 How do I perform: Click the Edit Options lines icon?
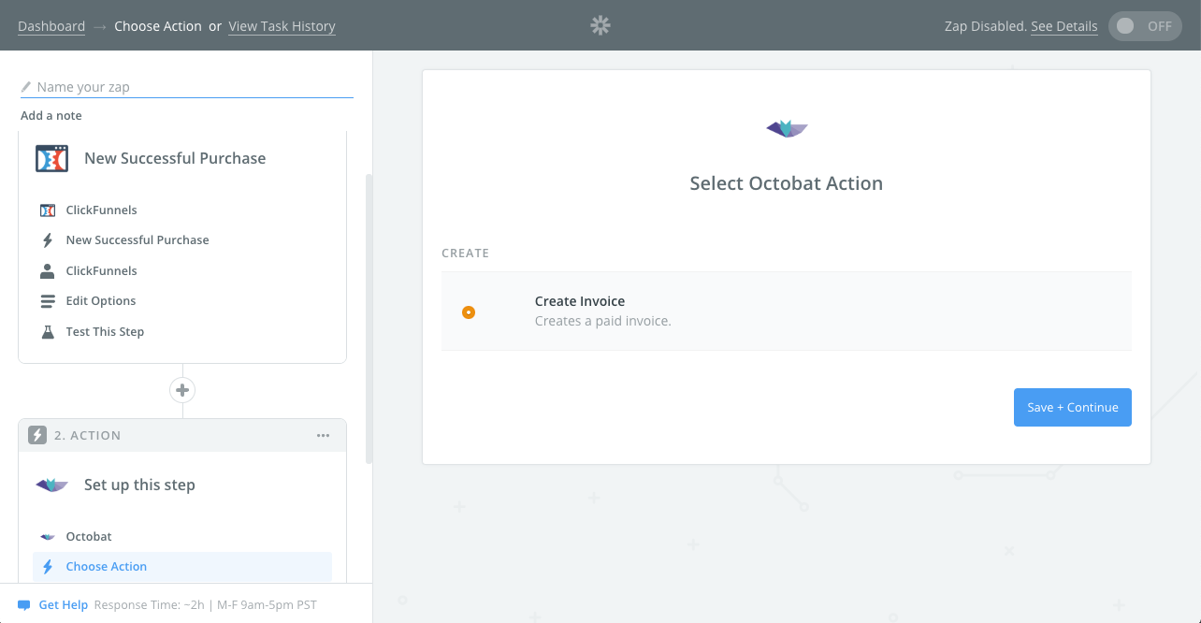coord(48,301)
